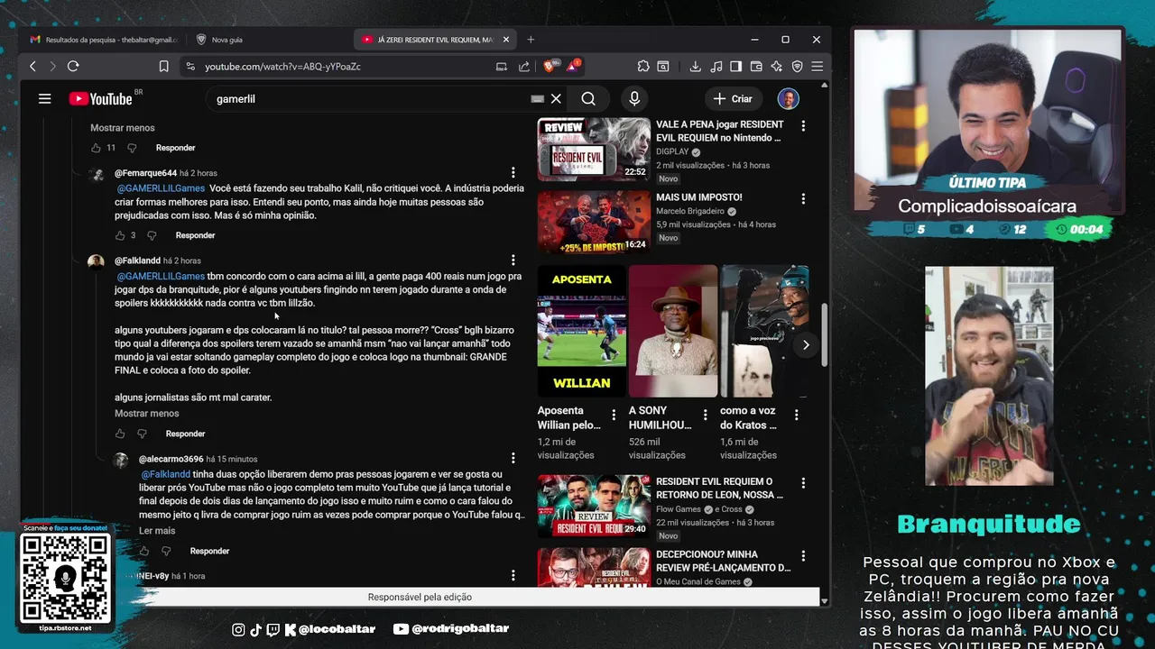Go to the YouTube home logo

tap(101, 99)
